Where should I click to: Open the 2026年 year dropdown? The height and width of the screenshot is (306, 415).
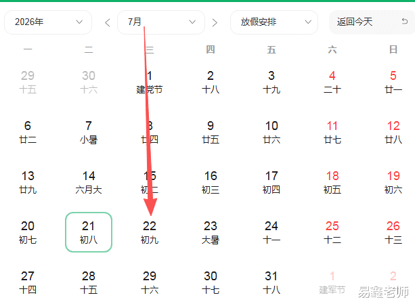(x=48, y=22)
